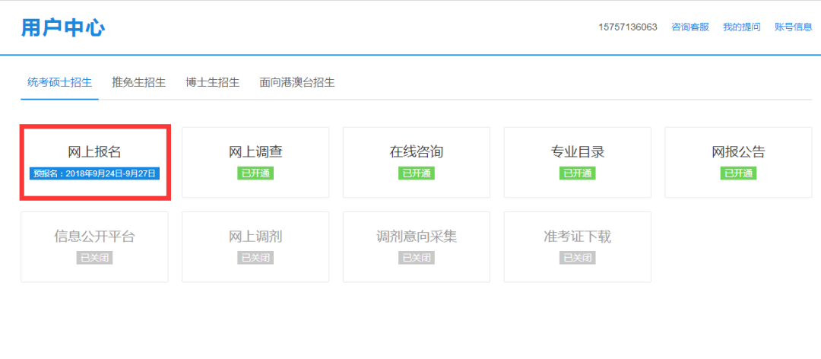821x359 pixels.
Task: Open the 网上报名 card title
Action: pos(94,151)
